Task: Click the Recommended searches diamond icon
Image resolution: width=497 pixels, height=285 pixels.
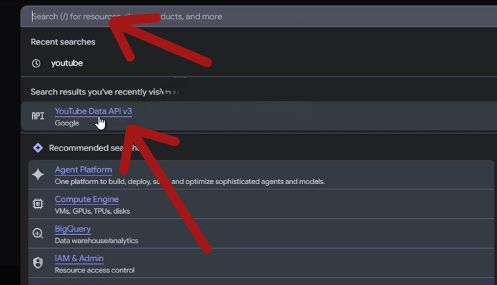Action: 38,148
